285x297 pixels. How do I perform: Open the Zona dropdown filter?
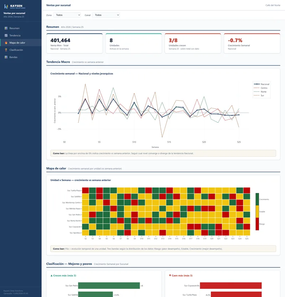coord(67,15)
